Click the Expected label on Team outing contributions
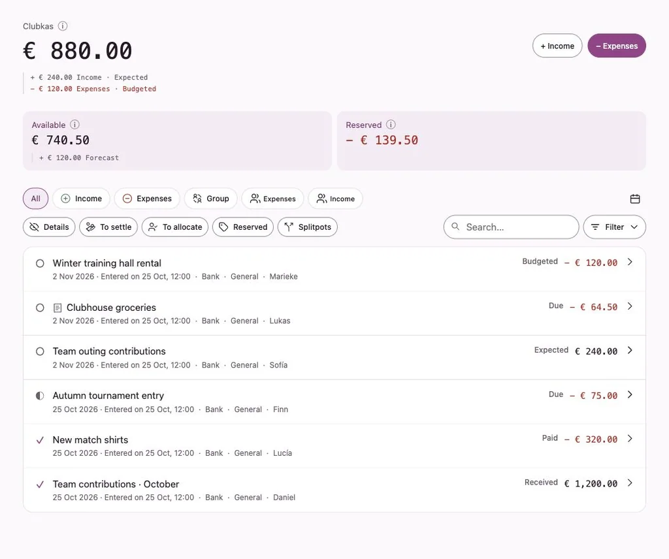 [x=551, y=349]
